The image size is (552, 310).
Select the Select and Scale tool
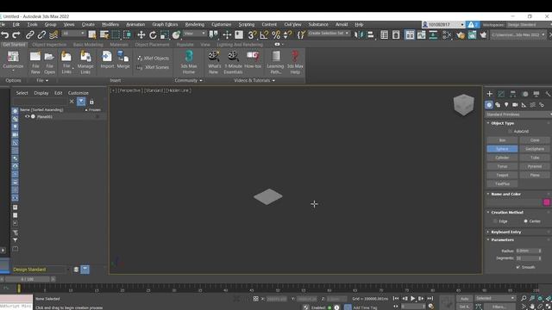pyautogui.click(x=165, y=34)
